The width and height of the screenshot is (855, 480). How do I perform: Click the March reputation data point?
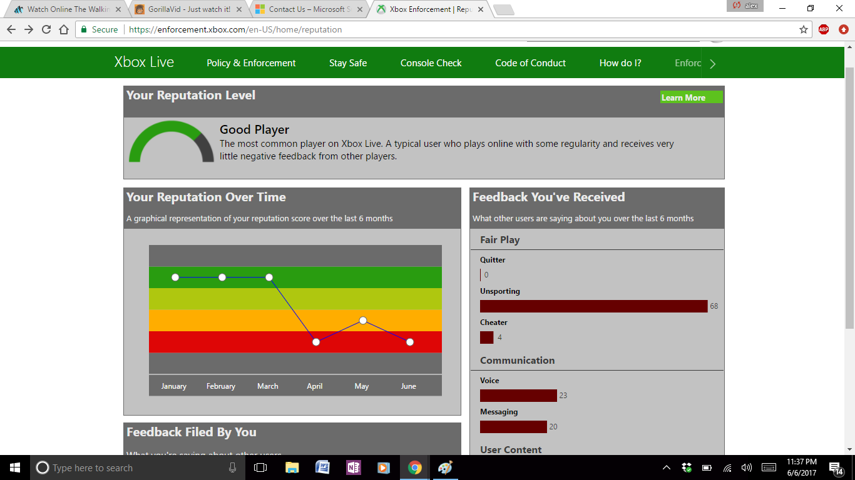tap(269, 277)
